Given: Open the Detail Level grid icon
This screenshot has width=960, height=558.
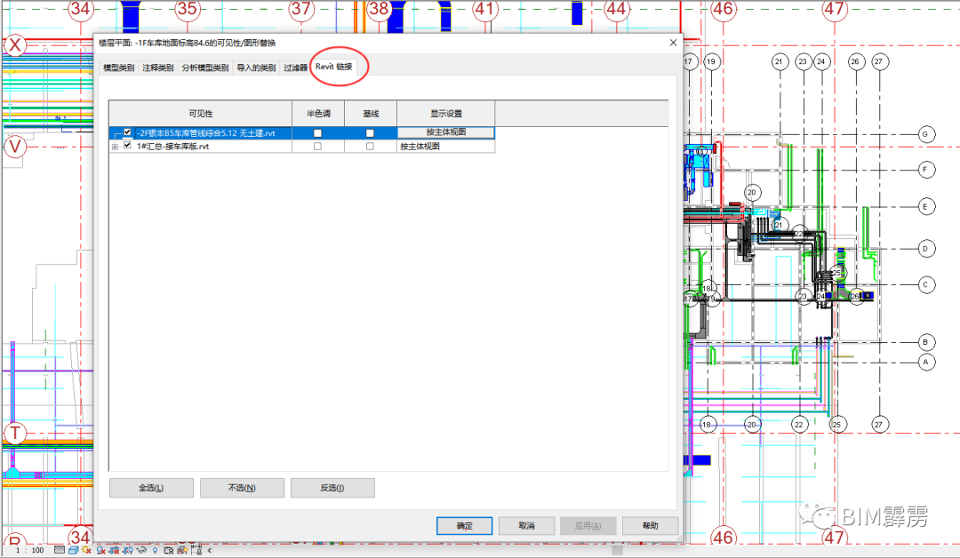Looking at the screenshot, I should 60,550.
